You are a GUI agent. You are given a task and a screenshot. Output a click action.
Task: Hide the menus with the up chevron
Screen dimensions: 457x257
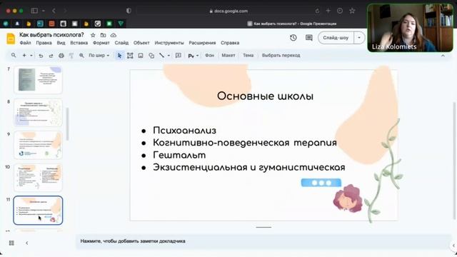pos(443,56)
